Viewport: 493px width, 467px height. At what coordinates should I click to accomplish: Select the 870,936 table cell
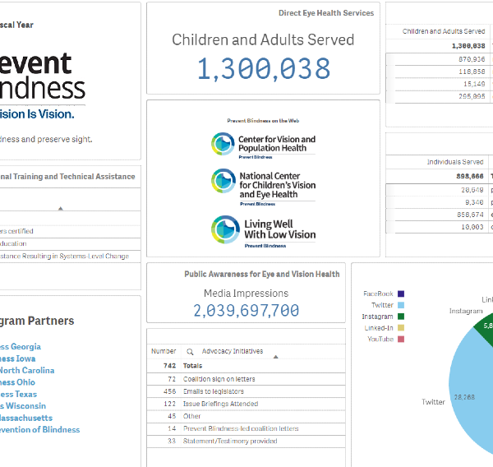point(472,59)
